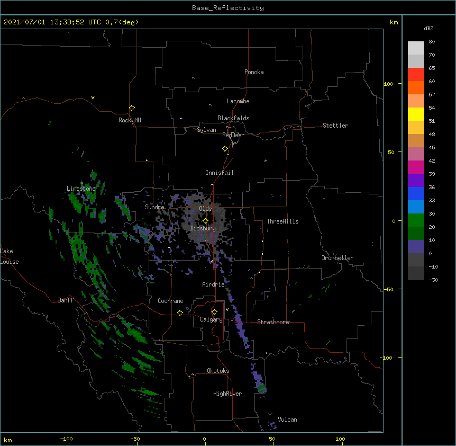
Task: Click the Stettler city label
Action: pos(335,126)
